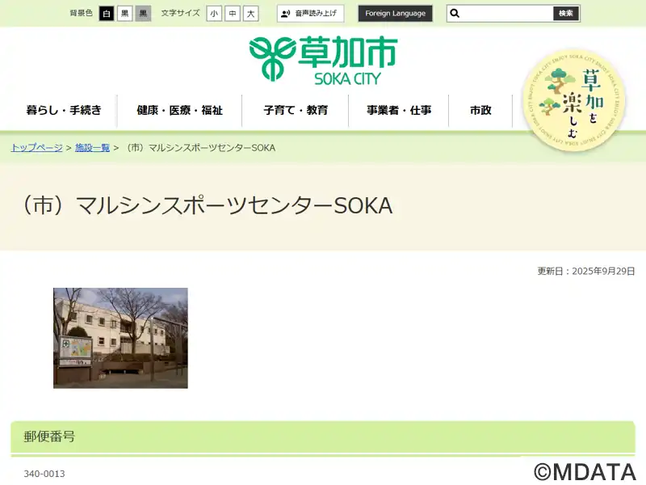Select the update date 2025年9月29日
Viewport: 646px width, 485px height.
pyautogui.click(x=603, y=271)
